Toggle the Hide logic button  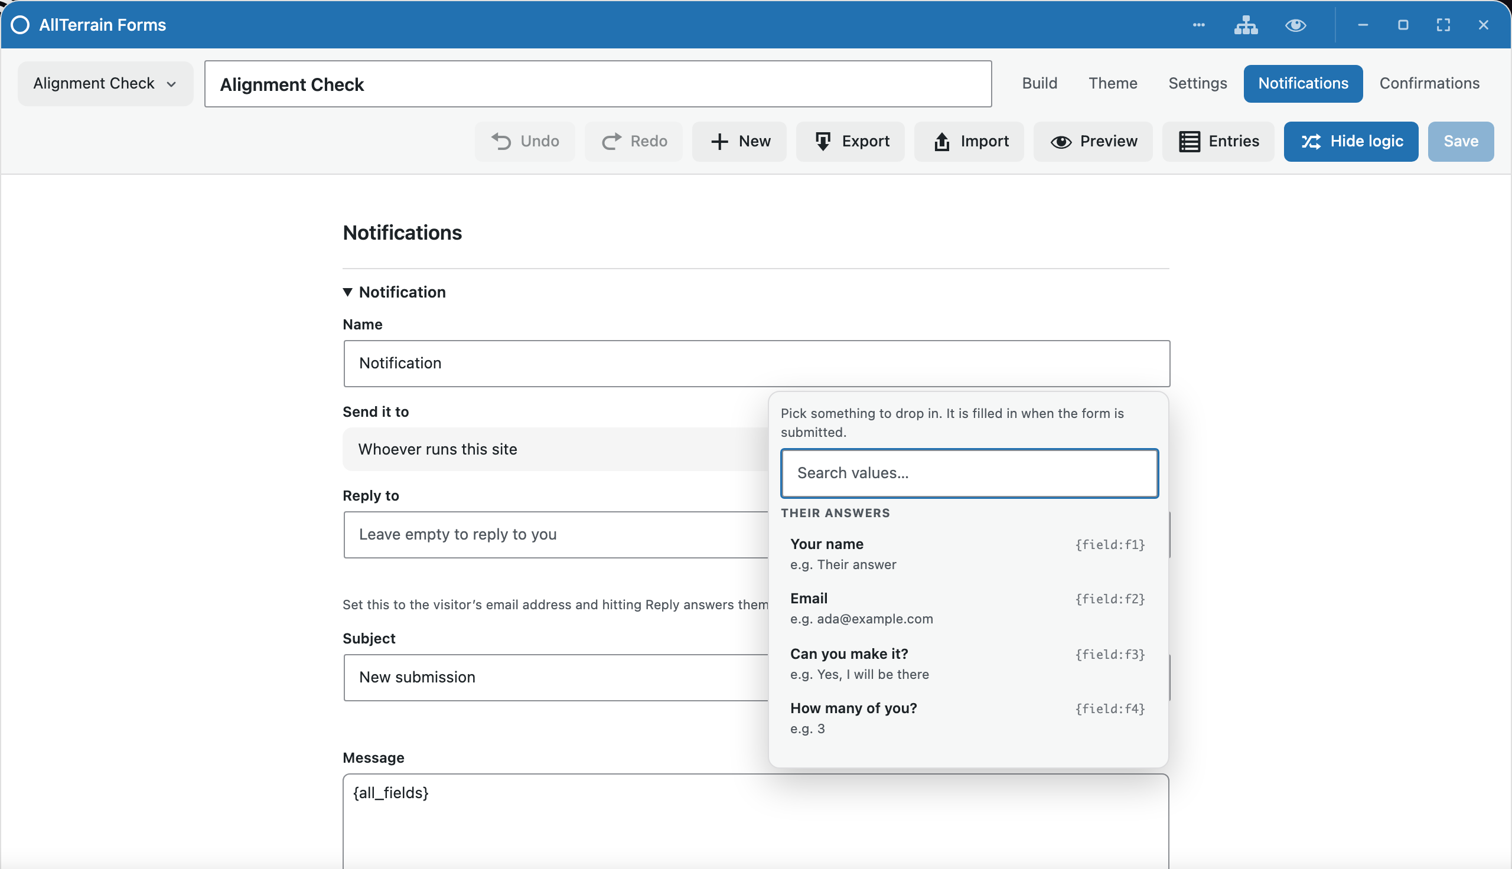(1351, 142)
